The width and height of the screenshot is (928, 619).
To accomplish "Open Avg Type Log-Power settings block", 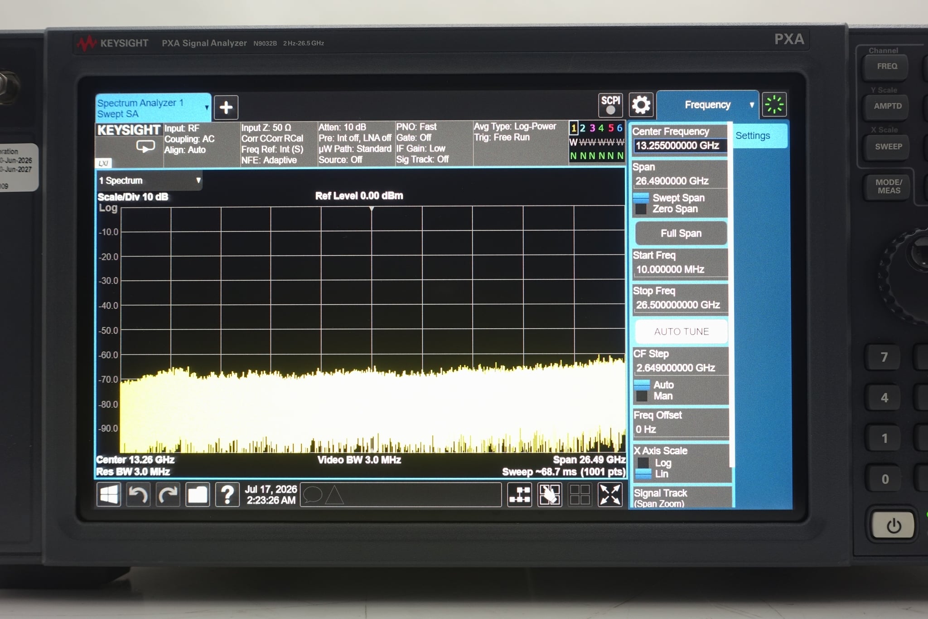I will [x=520, y=143].
